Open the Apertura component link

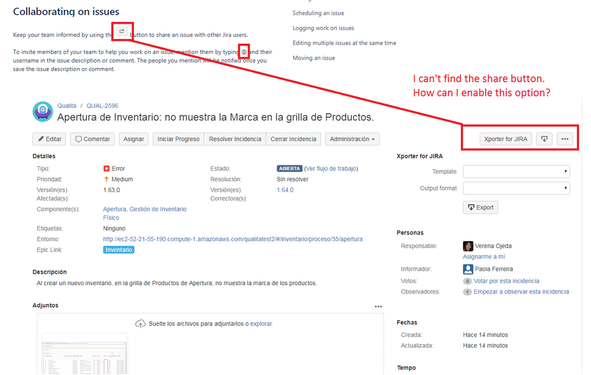click(114, 209)
